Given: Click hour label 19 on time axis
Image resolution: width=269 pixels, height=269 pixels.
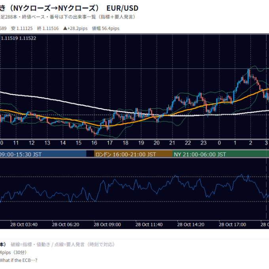Looking at the screenshot, I should 141,143.
